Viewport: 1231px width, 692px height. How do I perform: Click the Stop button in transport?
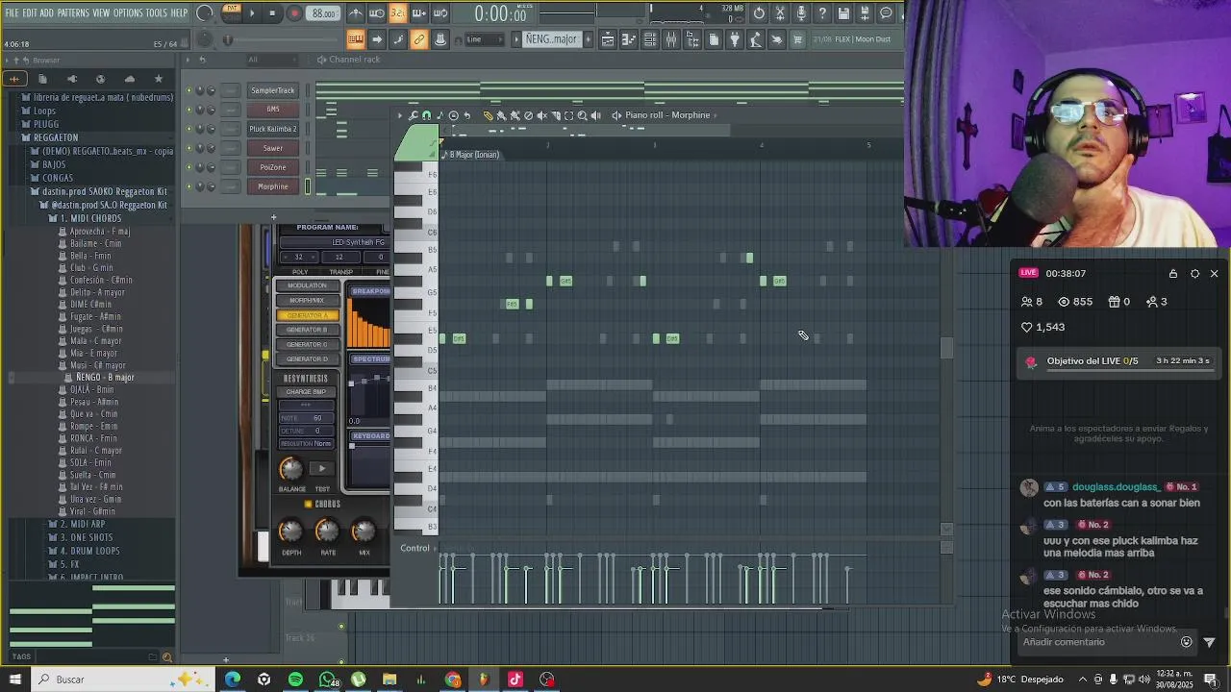coord(273,13)
